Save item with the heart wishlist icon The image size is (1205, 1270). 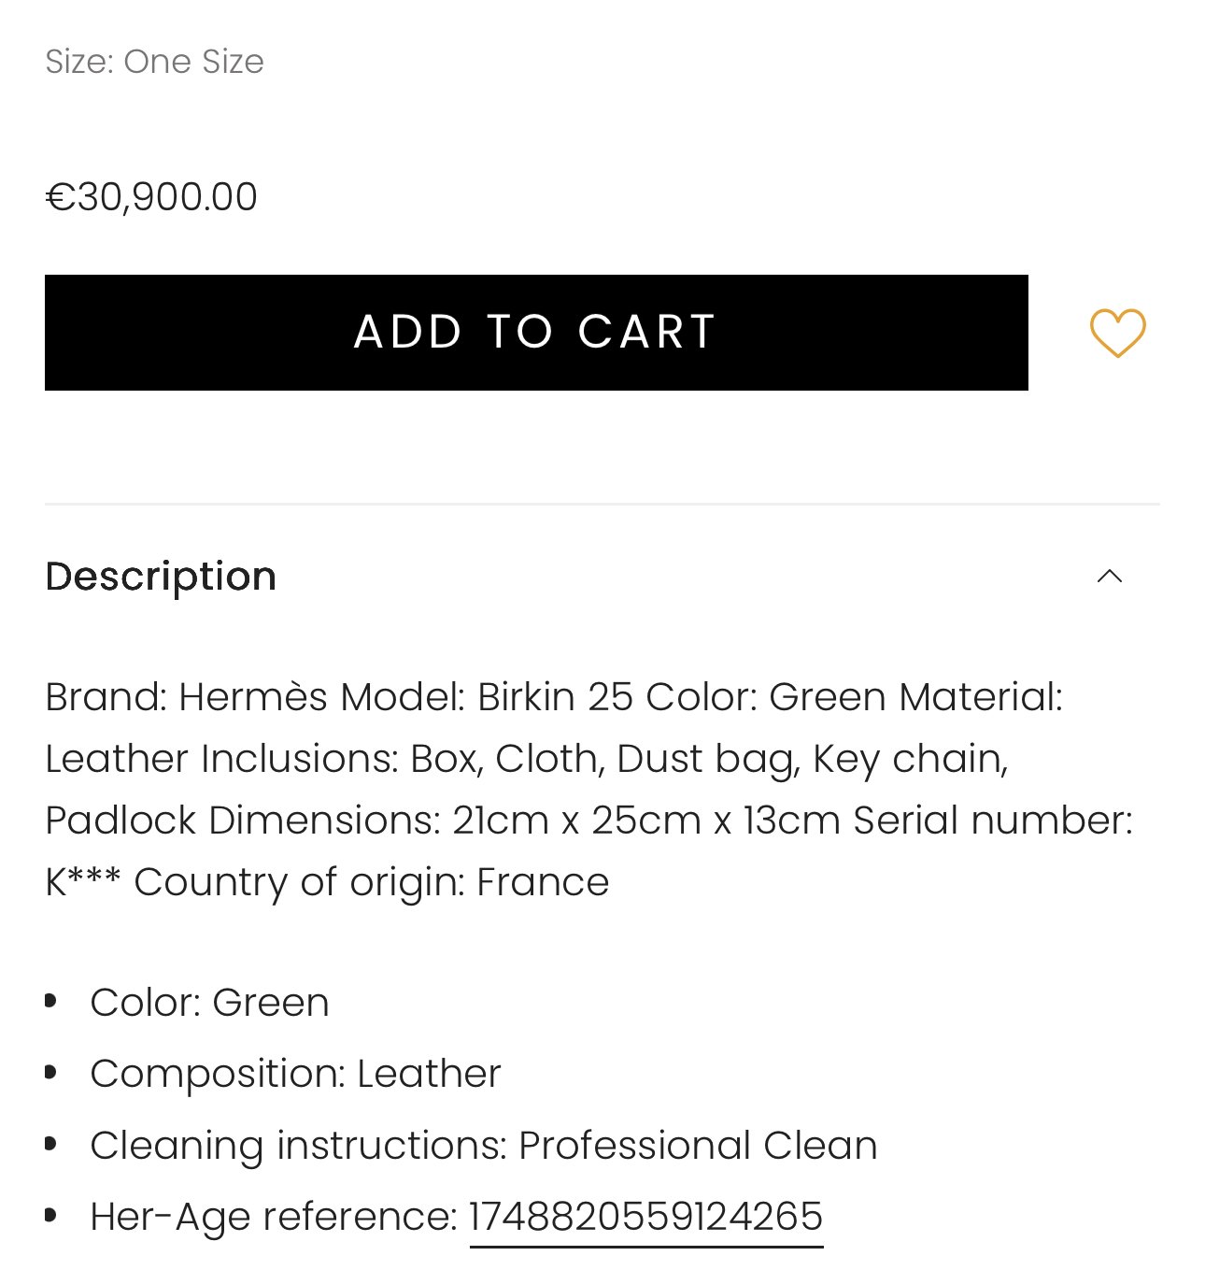coord(1117,333)
